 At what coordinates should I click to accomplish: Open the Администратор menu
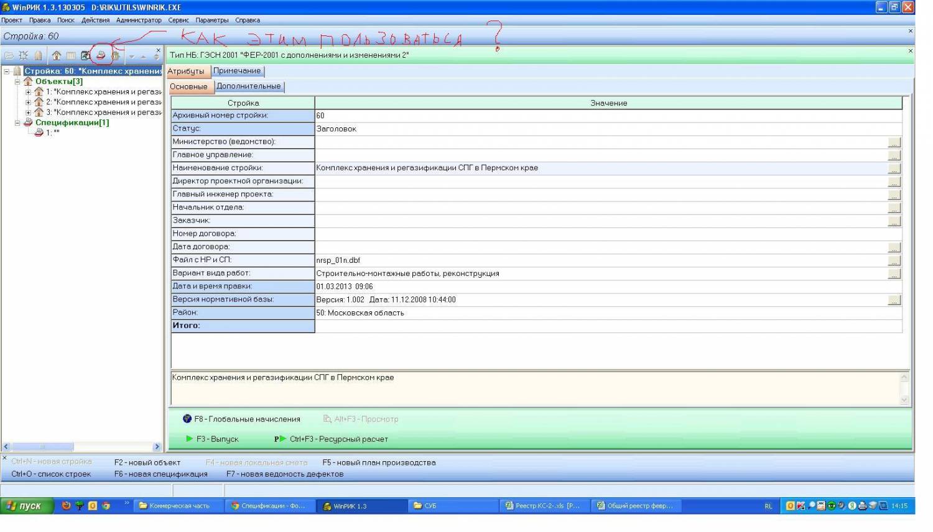[x=139, y=20]
